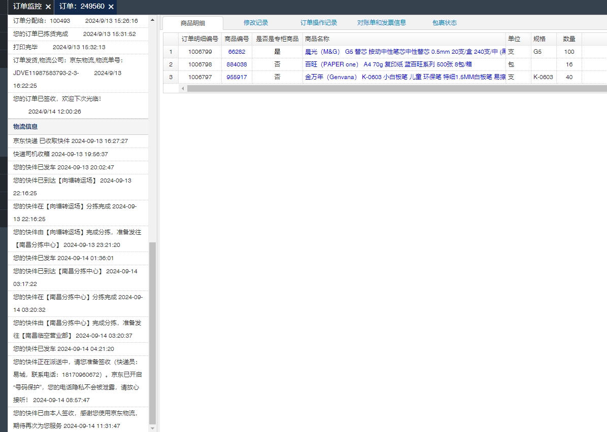Click the 物流信息 section header
Screen dimensions: 607x432
tap(78, 127)
